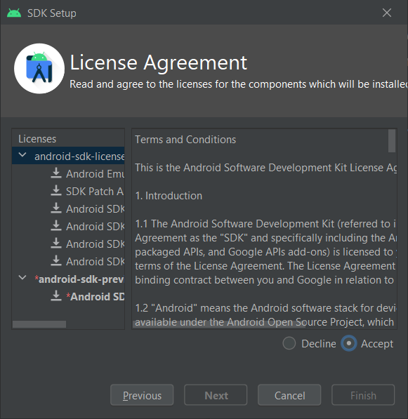Select the bold *Android SD component row
This screenshot has width=408, height=419.
click(x=68, y=296)
